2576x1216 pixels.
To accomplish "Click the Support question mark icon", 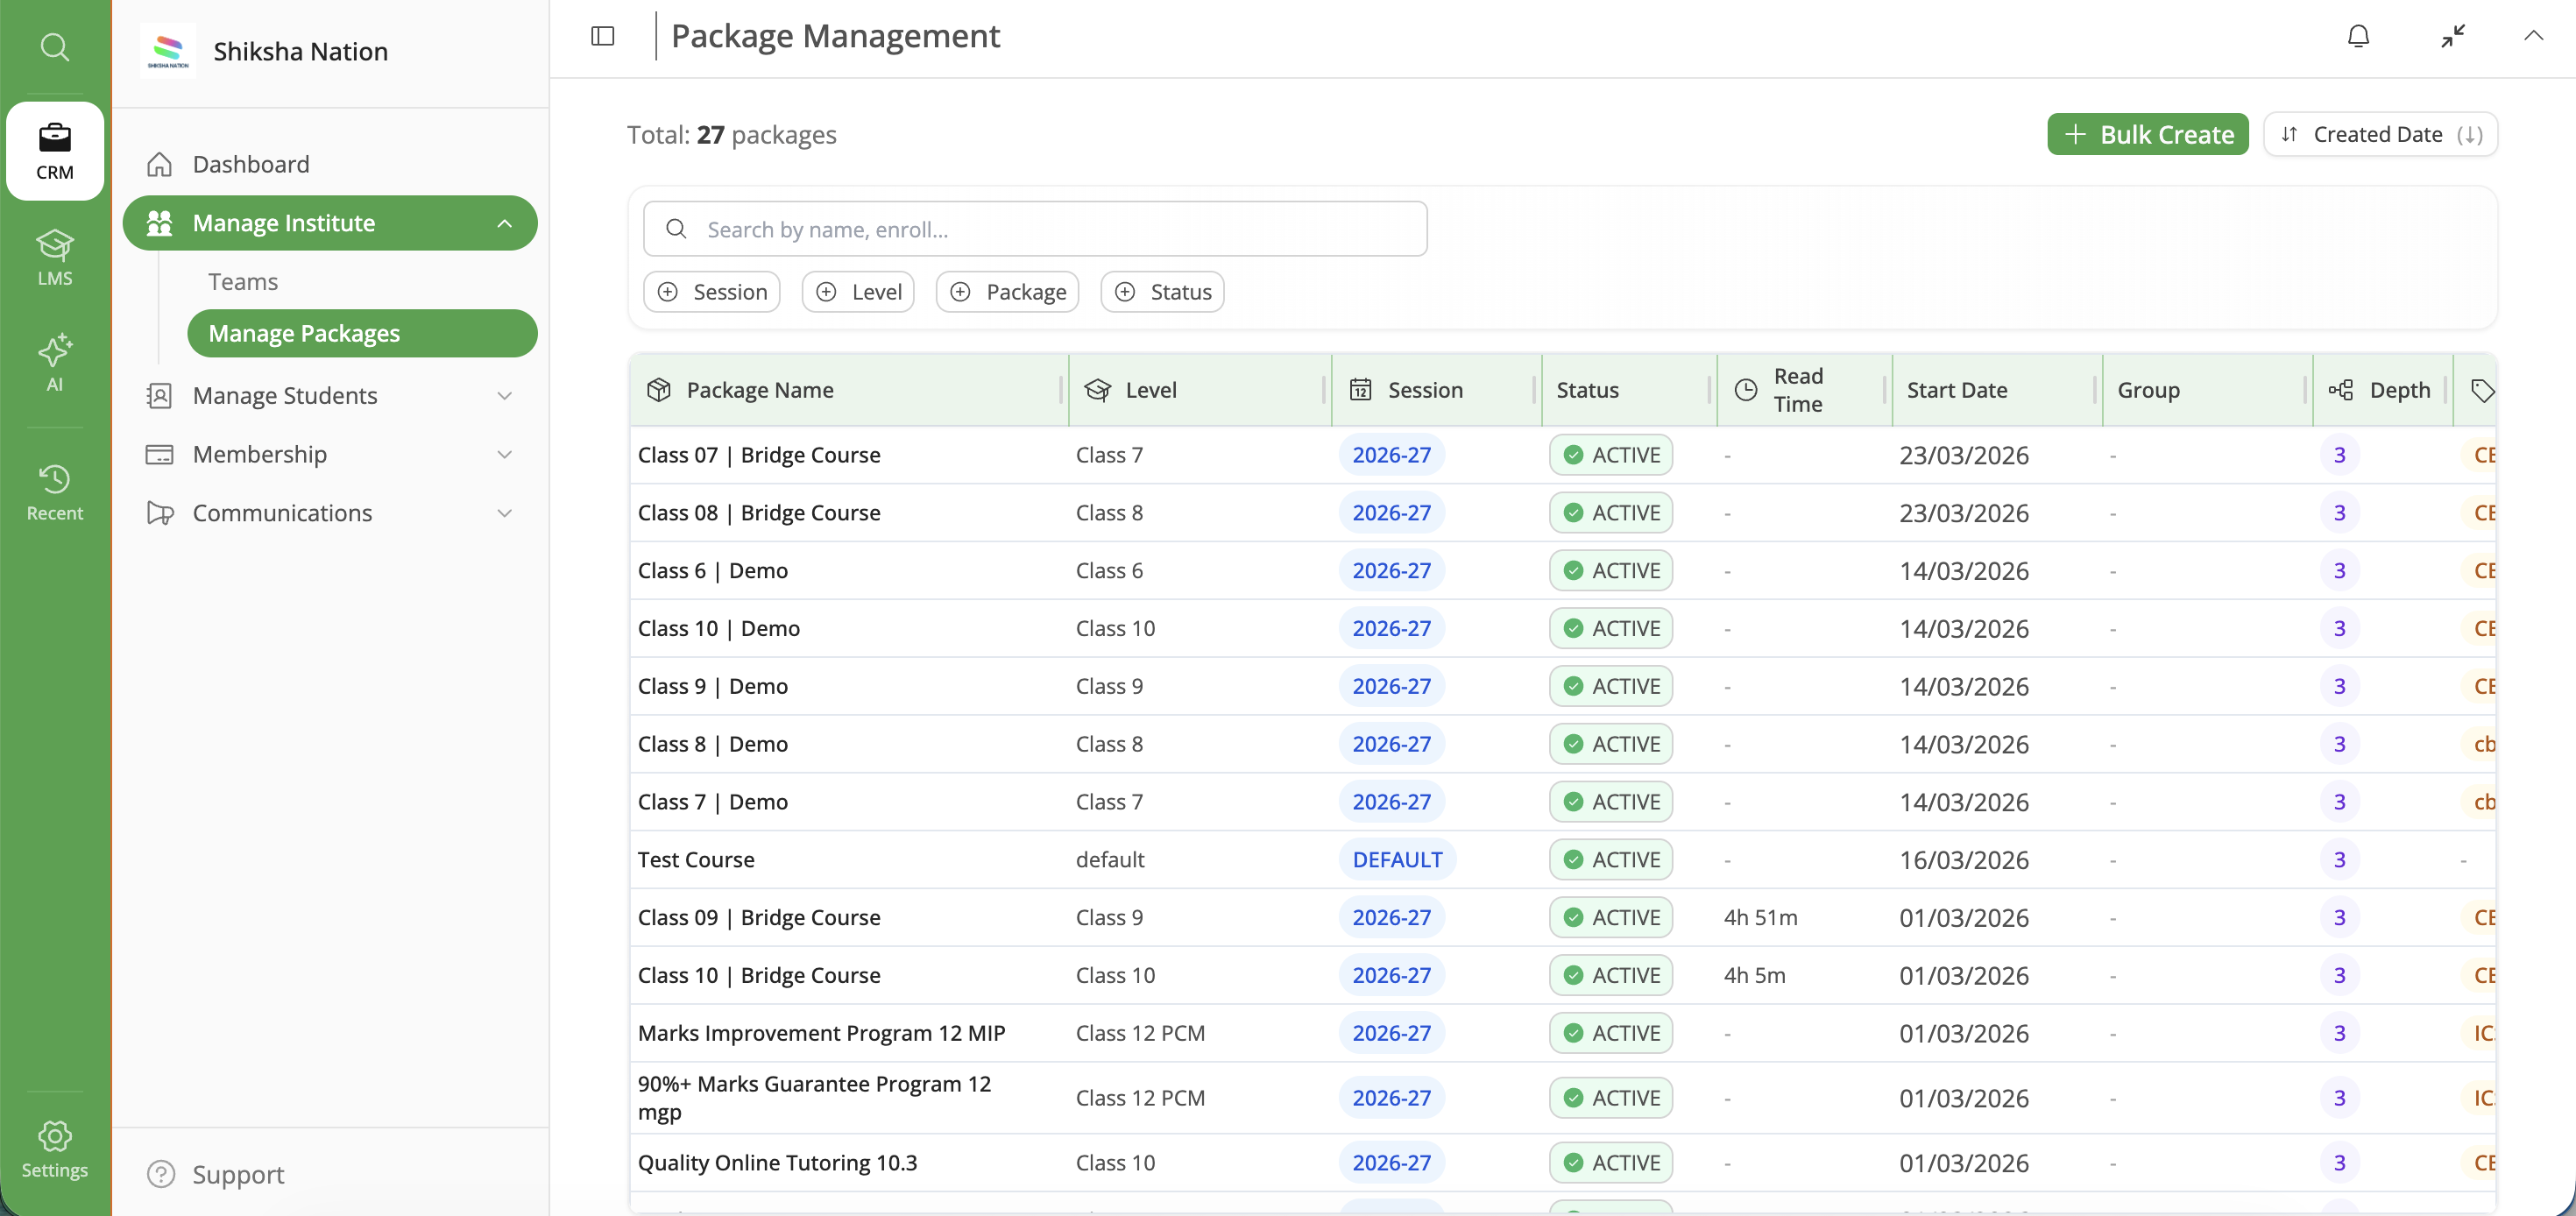I will coord(161,1173).
